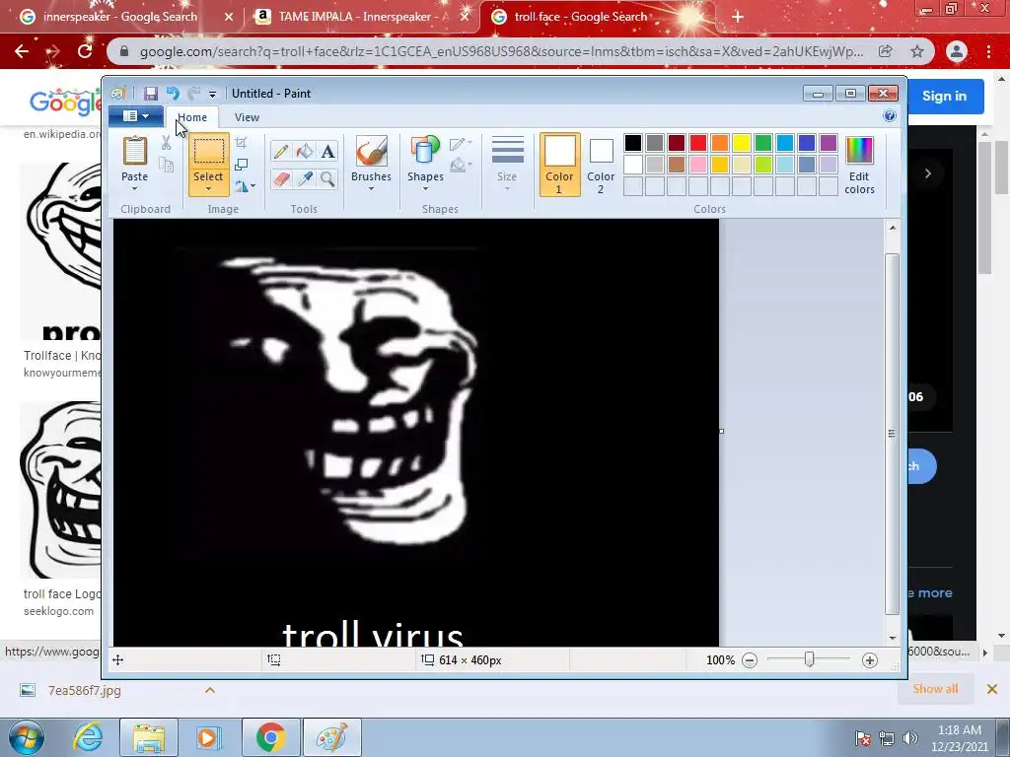The height and width of the screenshot is (757, 1010).
Task: Expand the Customize Quick Access Toolbar arrow
Action: pyautogui.click(x=213, y=94)
